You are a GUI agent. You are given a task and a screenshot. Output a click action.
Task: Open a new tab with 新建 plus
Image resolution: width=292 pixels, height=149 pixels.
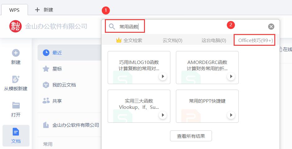[x=44, y=10]
